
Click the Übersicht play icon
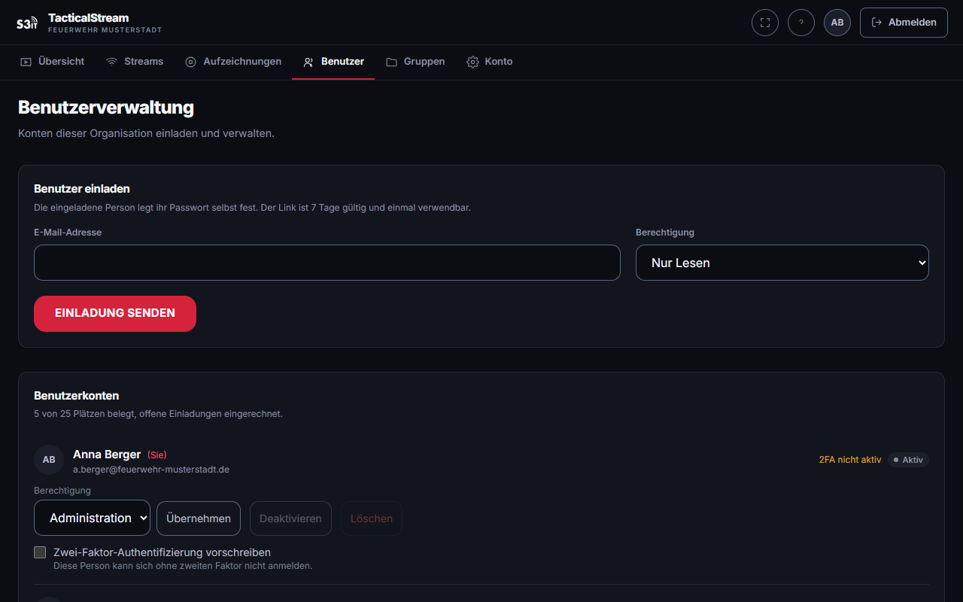(26, 62)
